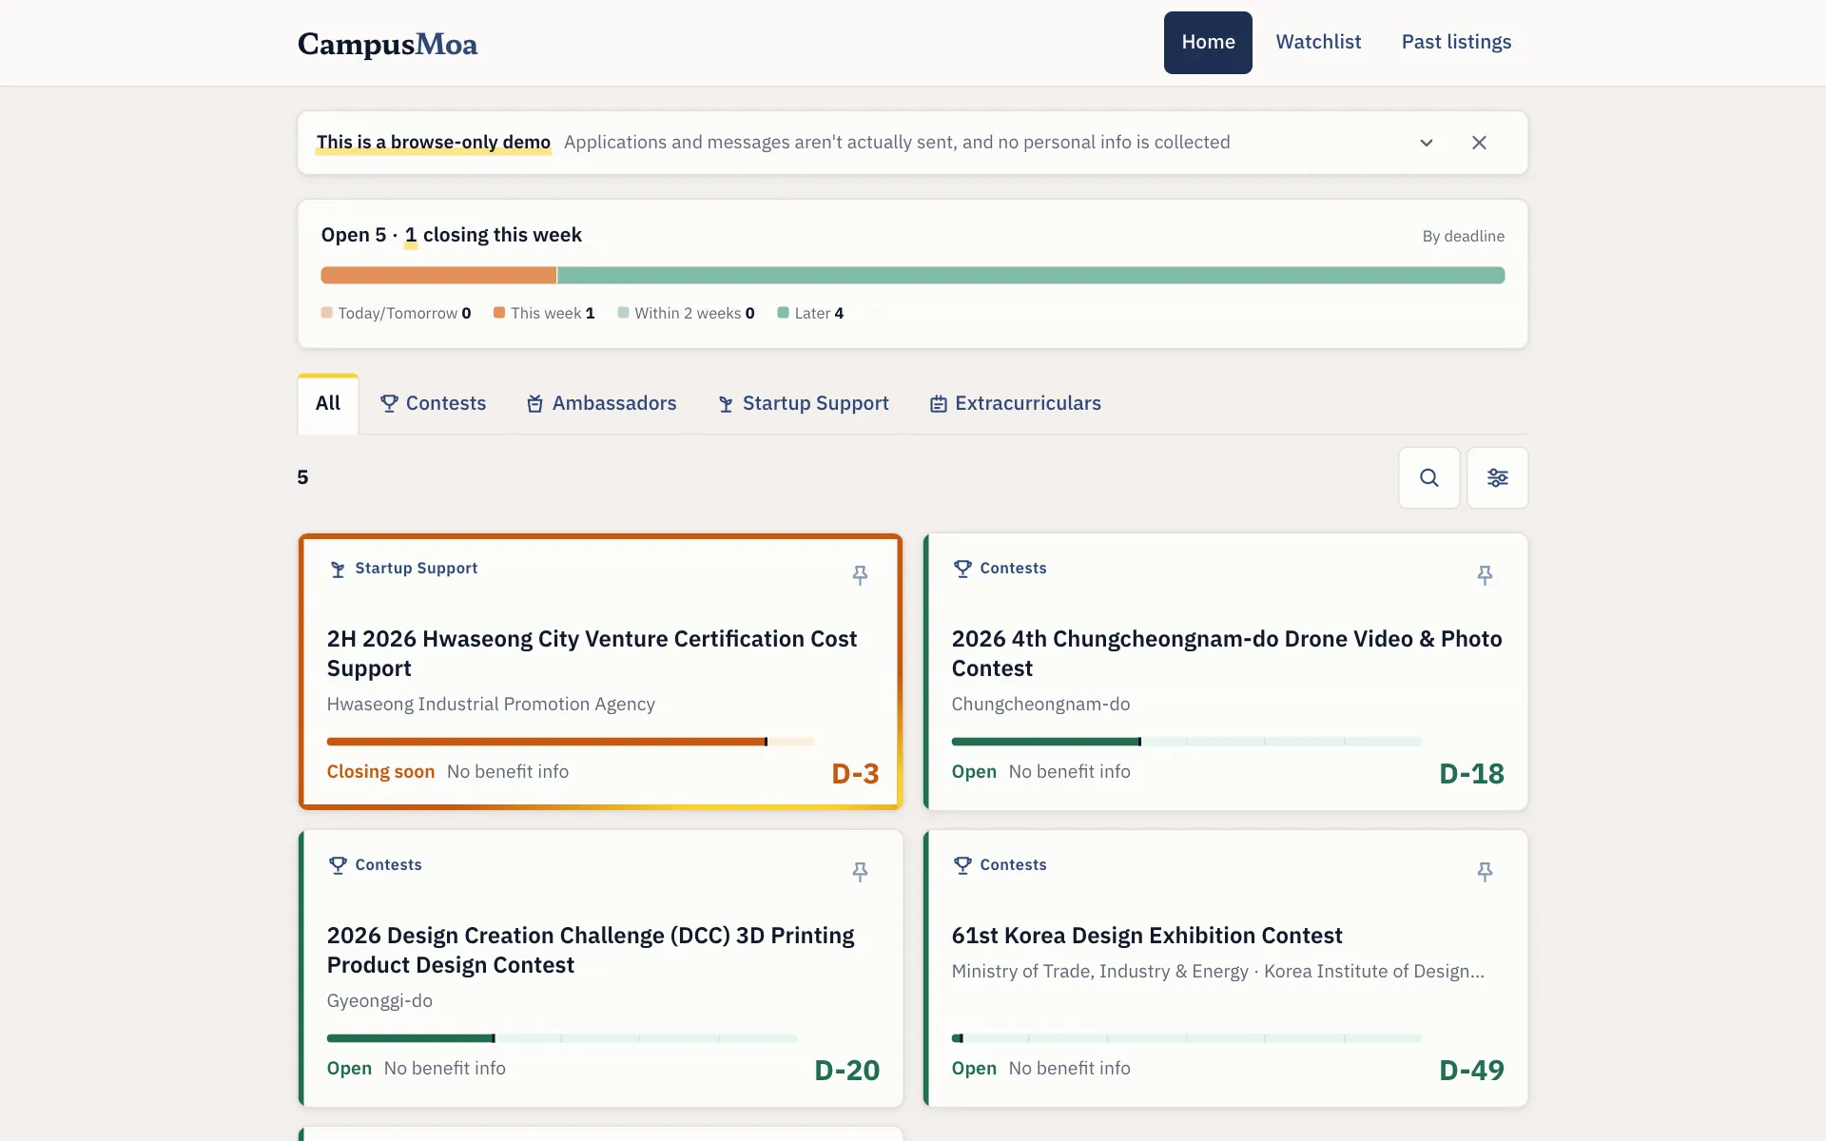1826x1141 pixels.
Task: Click the D-18 countdown badge
Action: click(1471, 774)
